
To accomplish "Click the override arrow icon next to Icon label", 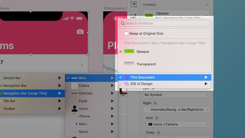I will point(156,118).
